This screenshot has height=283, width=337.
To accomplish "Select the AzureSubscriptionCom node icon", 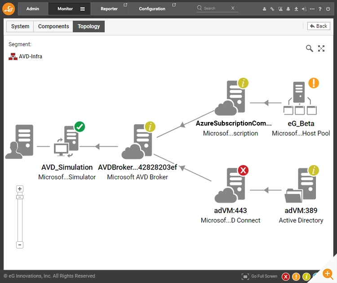I will [230, 98].
